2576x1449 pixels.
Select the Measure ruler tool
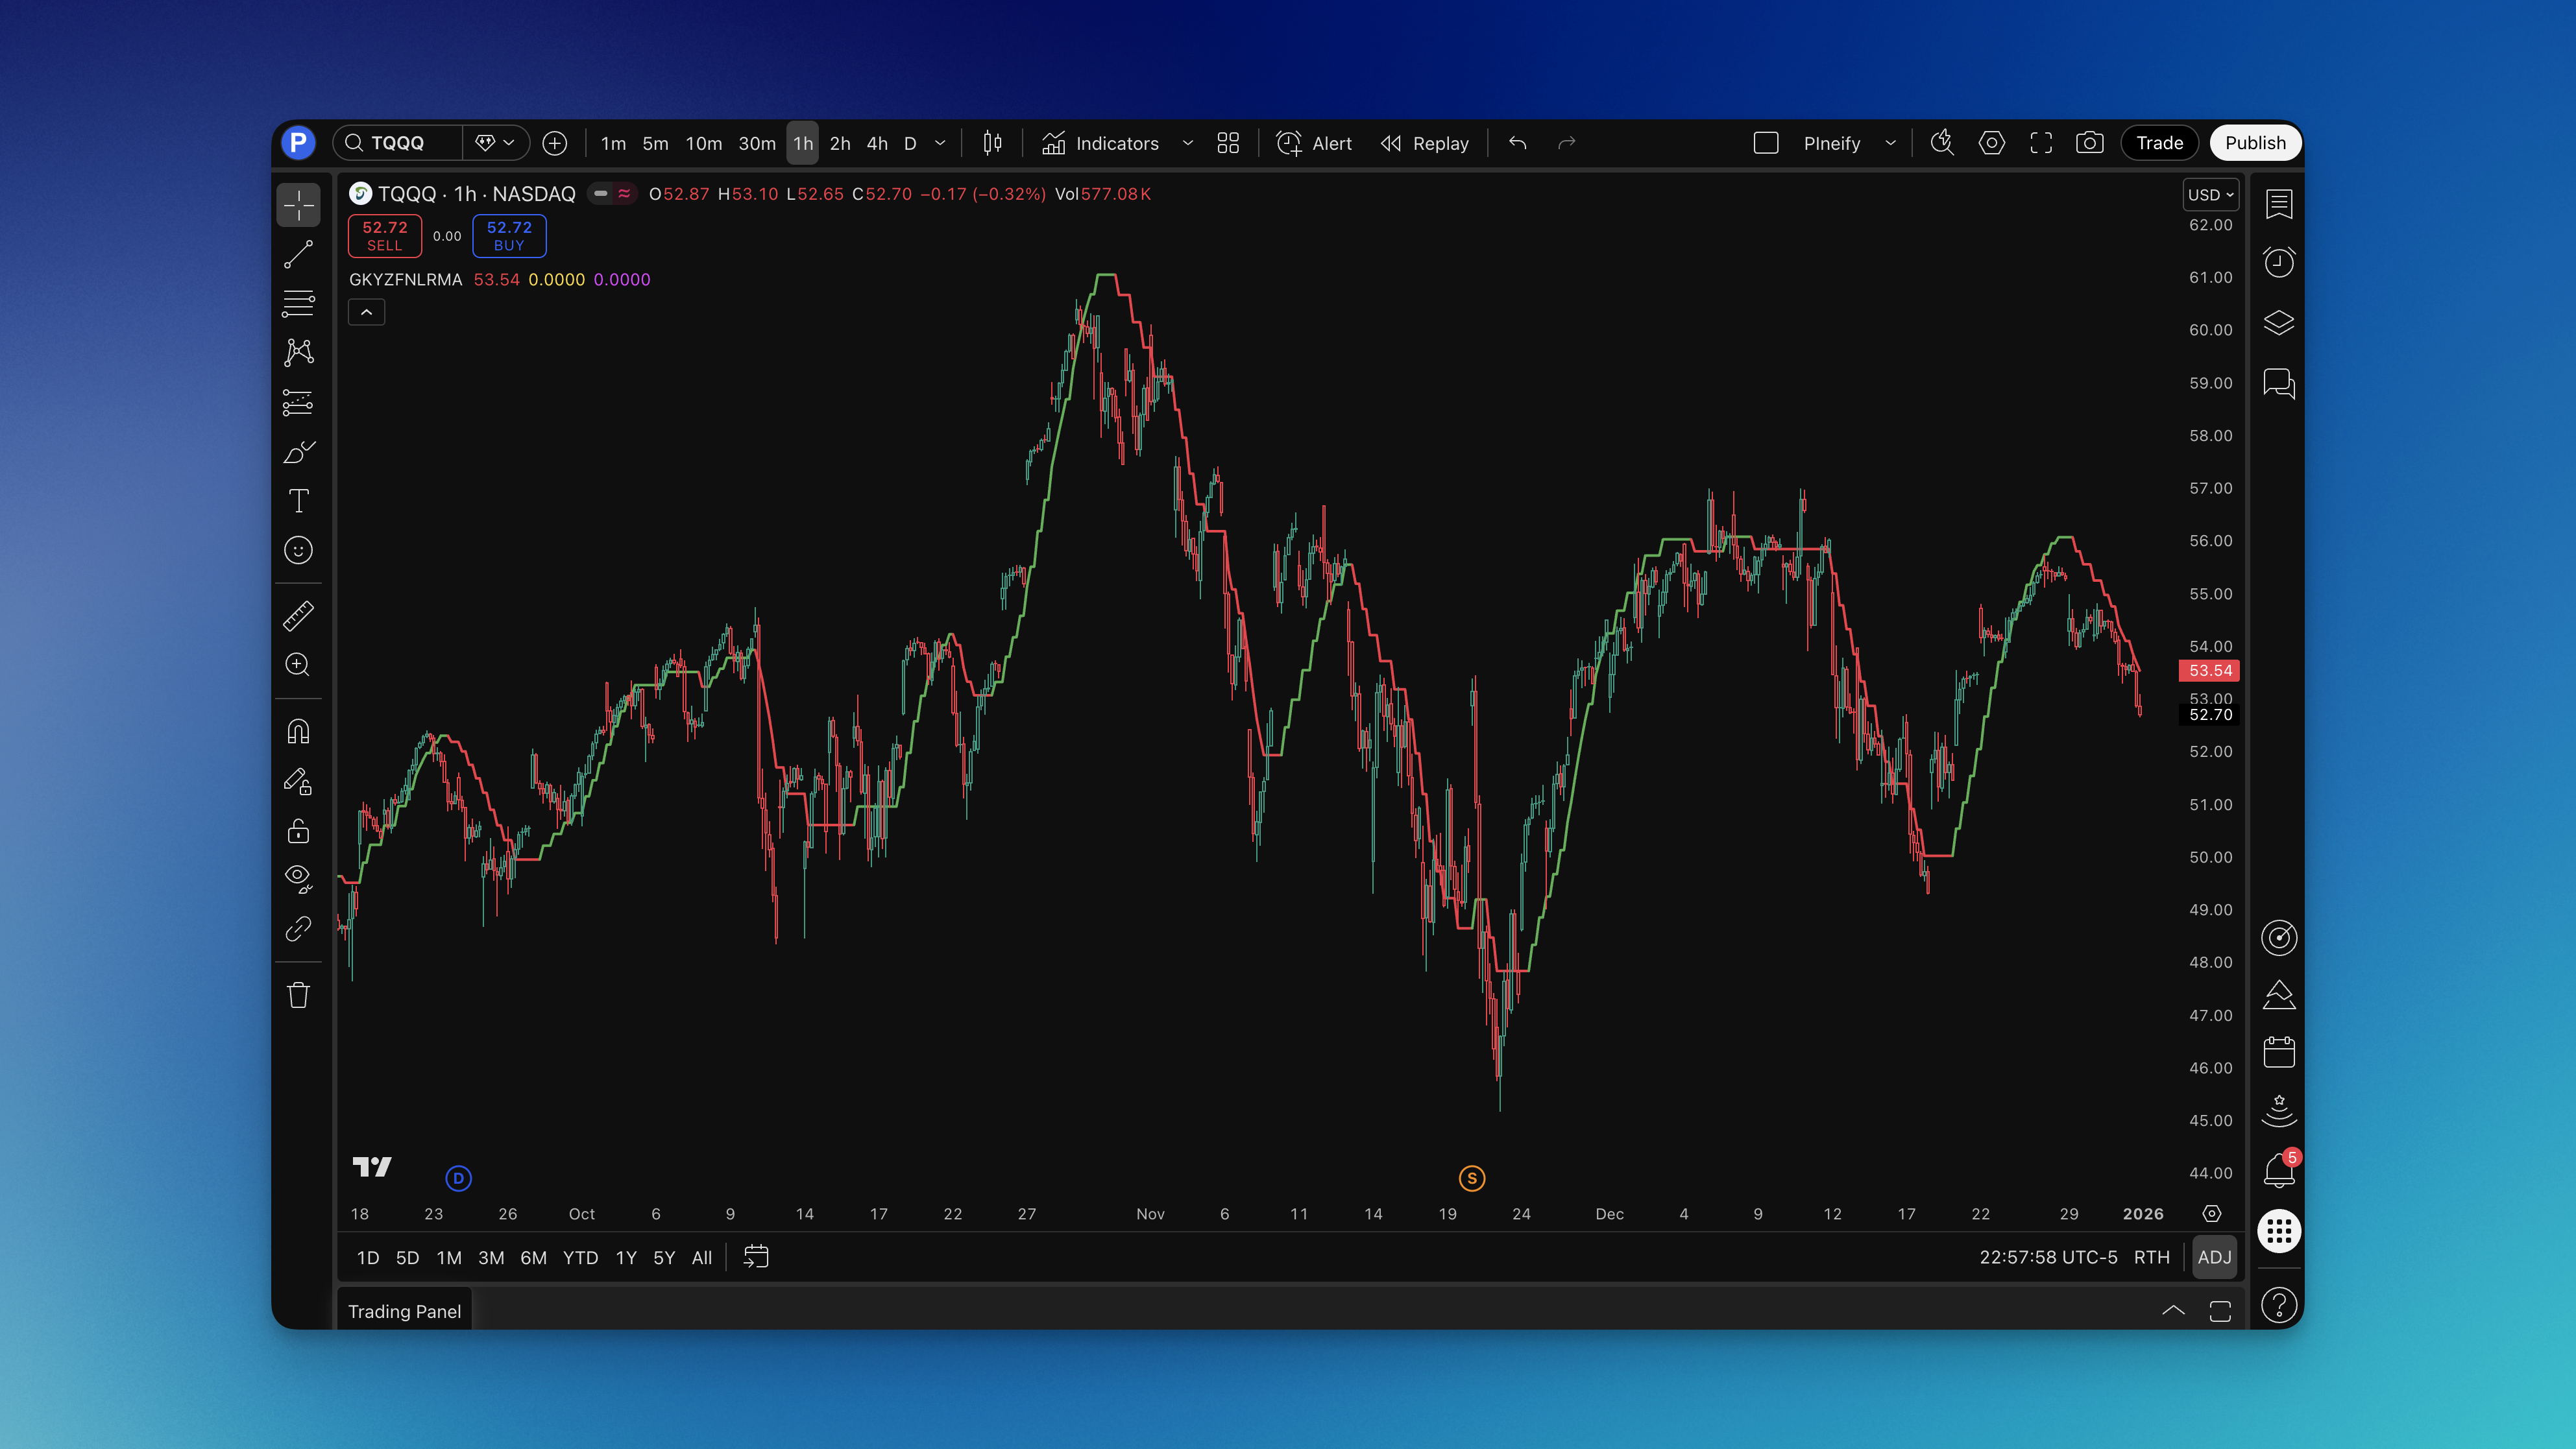point(298,617)
